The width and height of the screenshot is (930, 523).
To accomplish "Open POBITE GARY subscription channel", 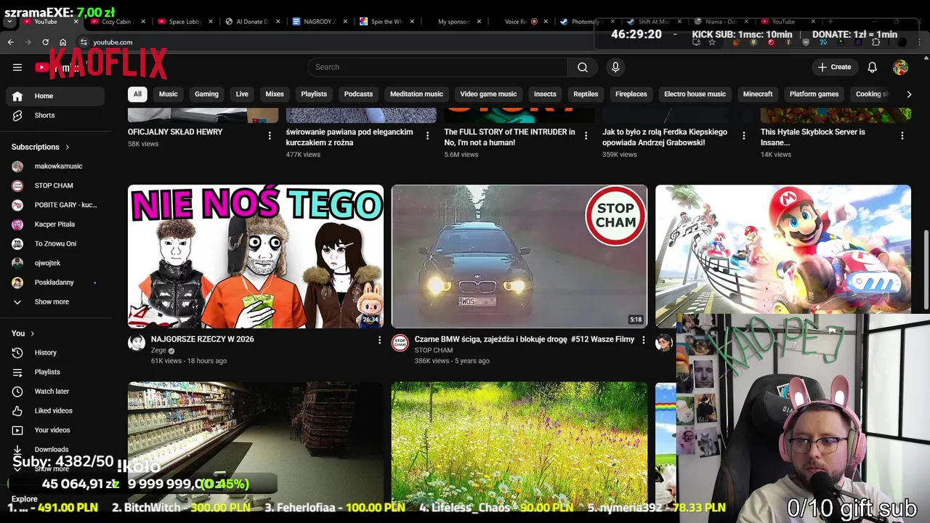I will click(x=55, y=205).
